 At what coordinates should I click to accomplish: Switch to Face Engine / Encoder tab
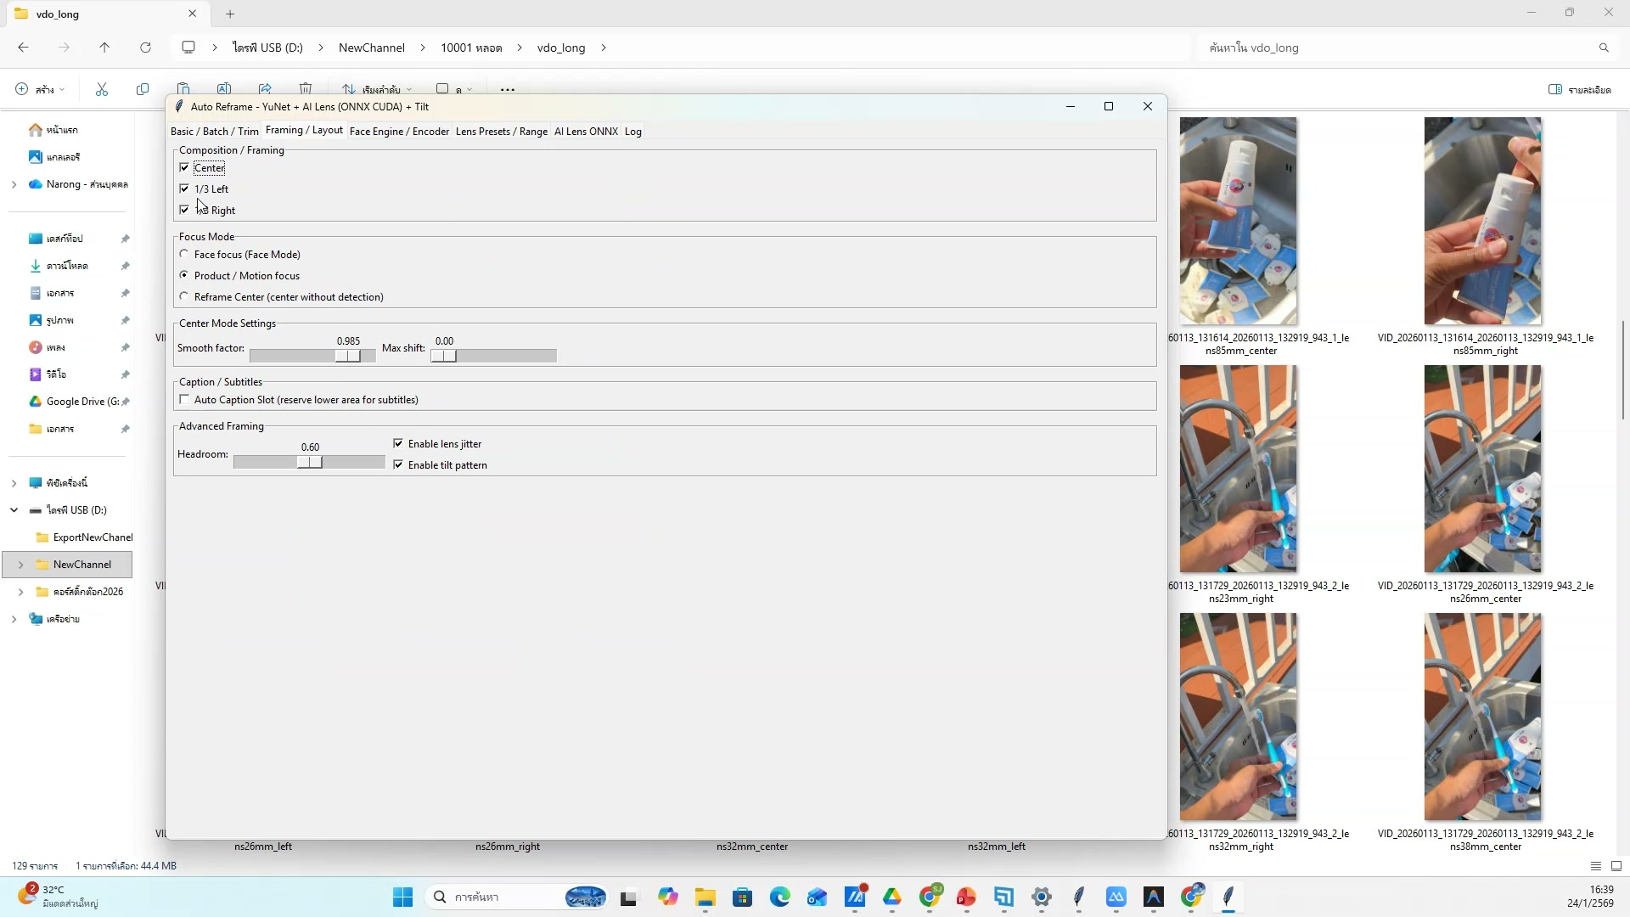(399, 131)
